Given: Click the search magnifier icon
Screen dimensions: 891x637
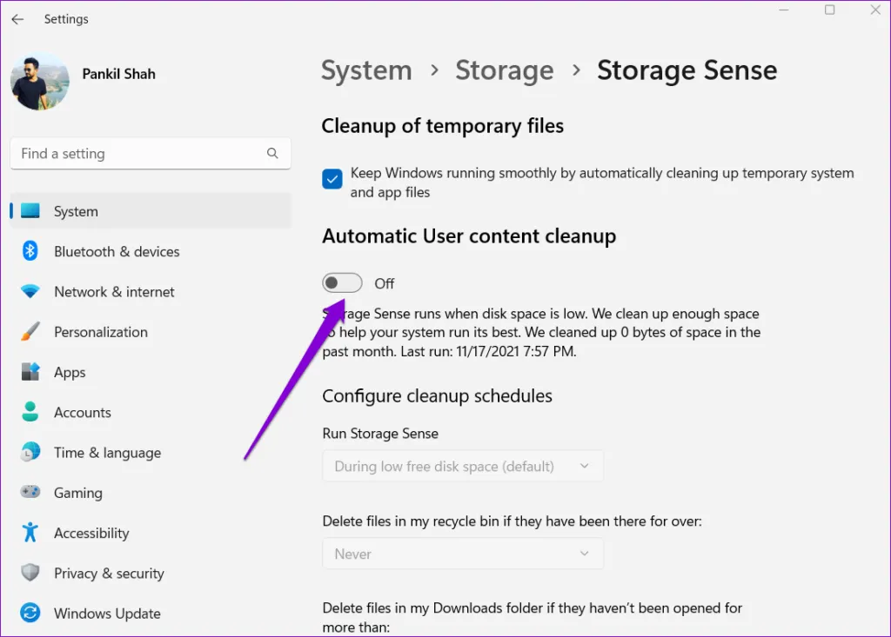Looking at the screenshot, I should 272,154.
